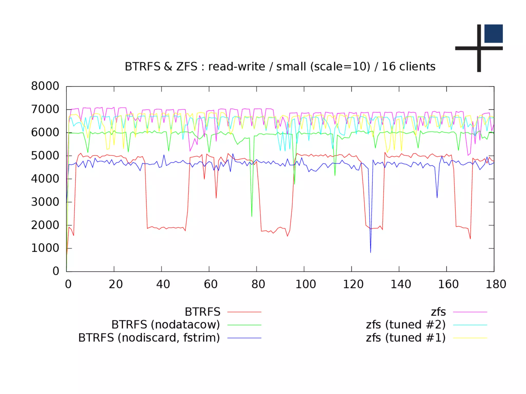Image resolution: width=526 pixels, height=394 pixels.
Task: Click the BTRFS (nodatacow) legend label
Action: click(166, 325)
